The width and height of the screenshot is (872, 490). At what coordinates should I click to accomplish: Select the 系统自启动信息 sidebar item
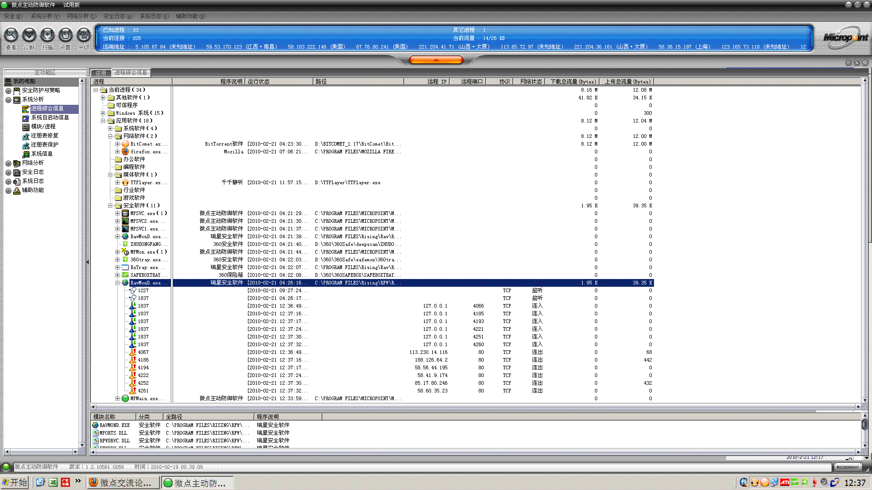50,118
